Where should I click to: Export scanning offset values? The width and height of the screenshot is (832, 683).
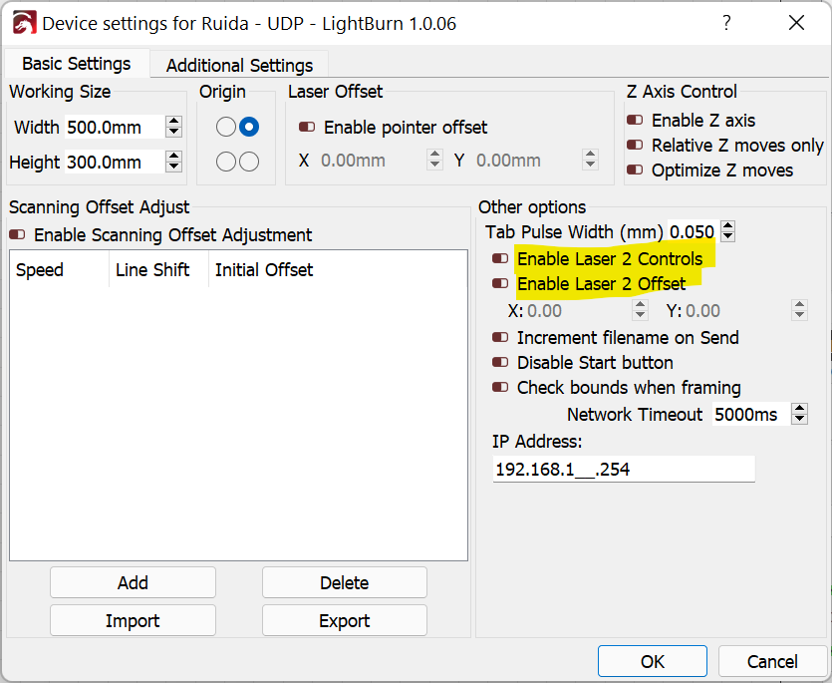[345, 620]
